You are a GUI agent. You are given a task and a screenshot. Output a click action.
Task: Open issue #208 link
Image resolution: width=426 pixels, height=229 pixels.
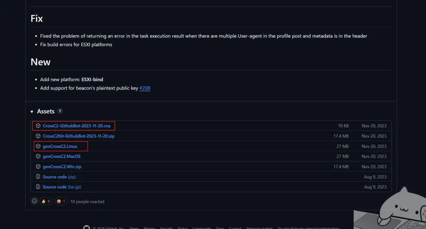[145, 88]
